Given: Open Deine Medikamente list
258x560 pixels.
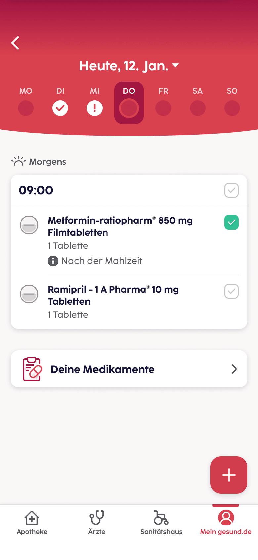Looking at the screenshot, I should point(103,369).
